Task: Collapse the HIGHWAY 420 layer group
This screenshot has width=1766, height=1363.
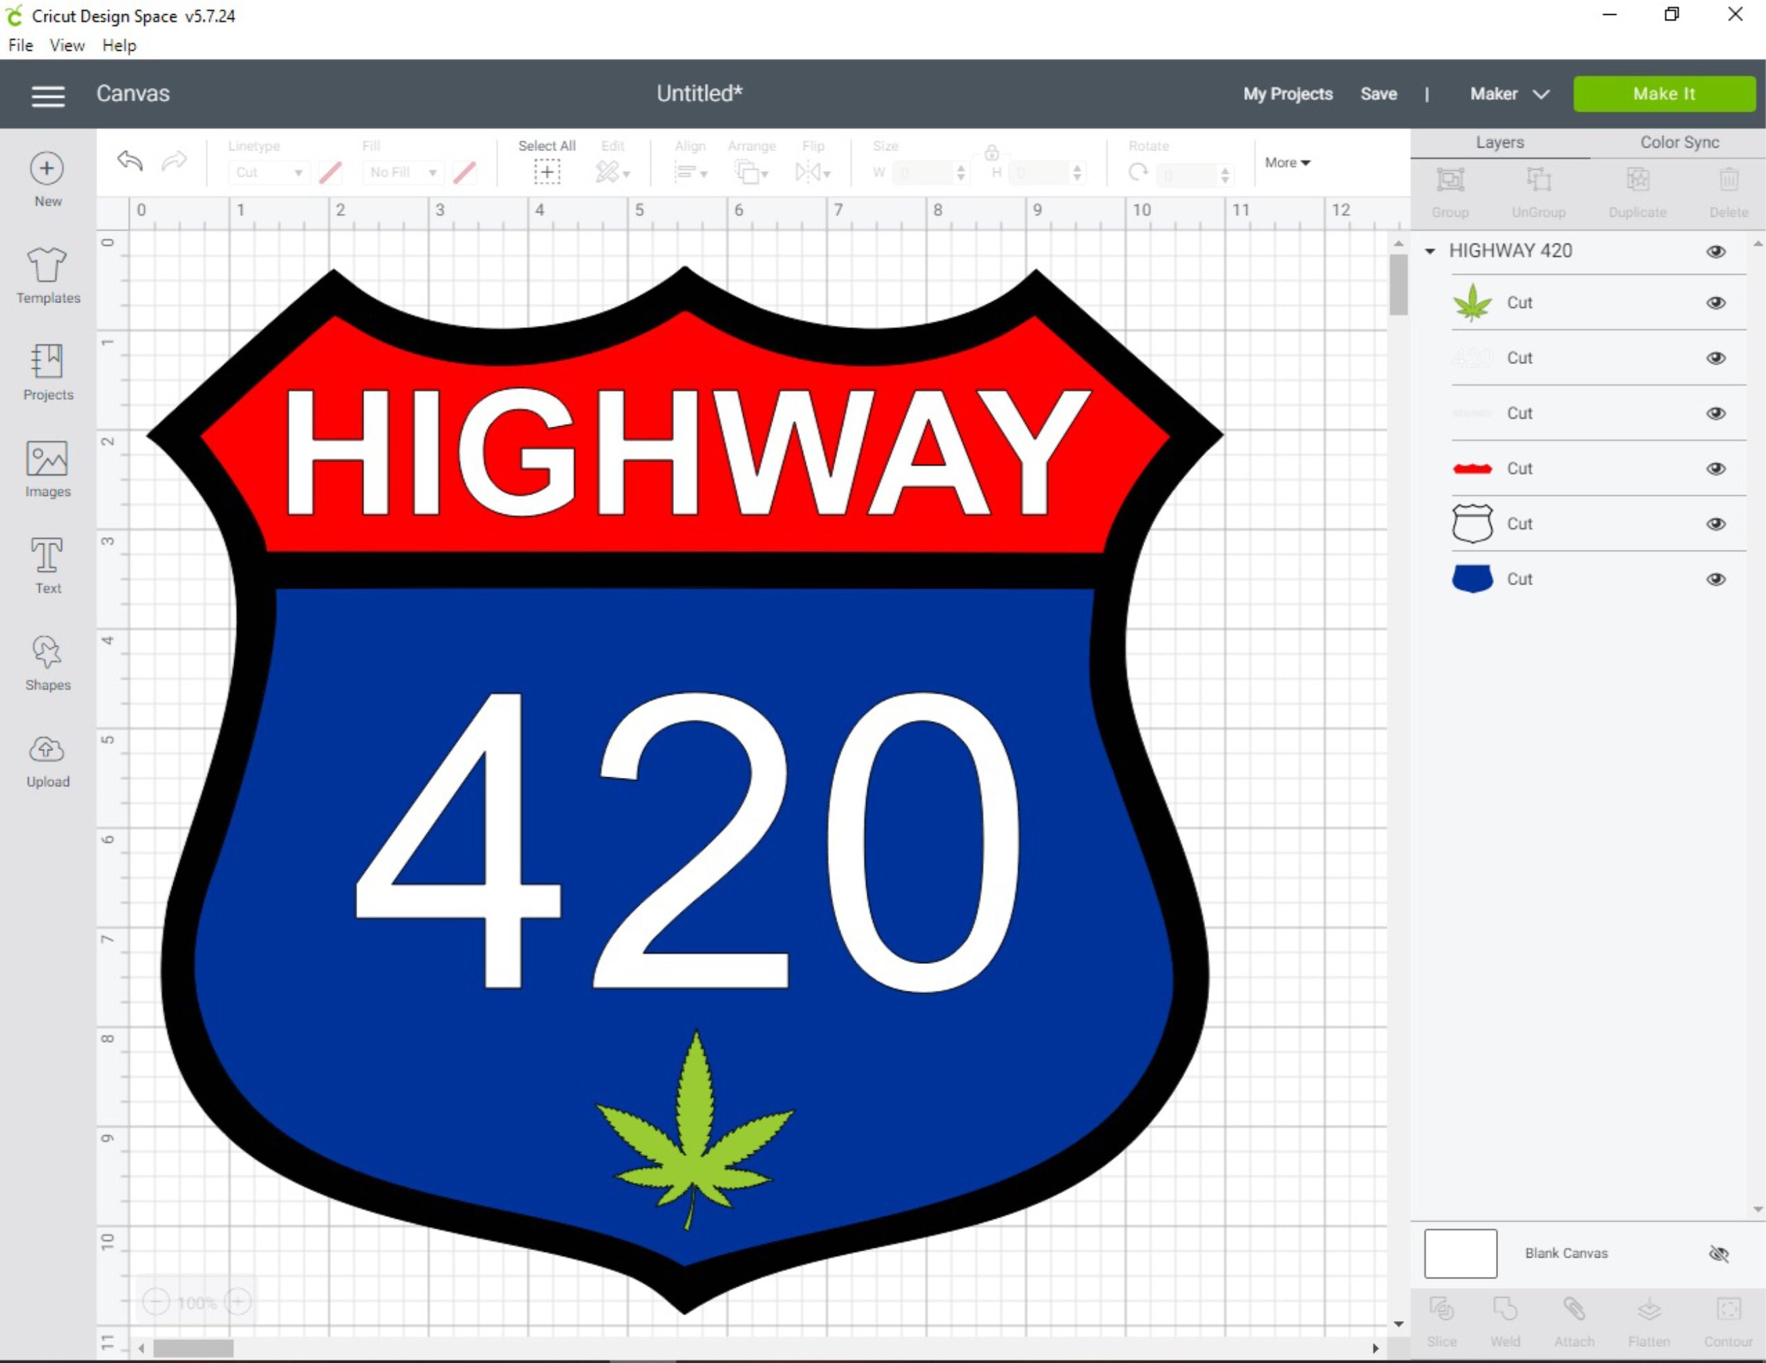Action: click(1430, 252)
